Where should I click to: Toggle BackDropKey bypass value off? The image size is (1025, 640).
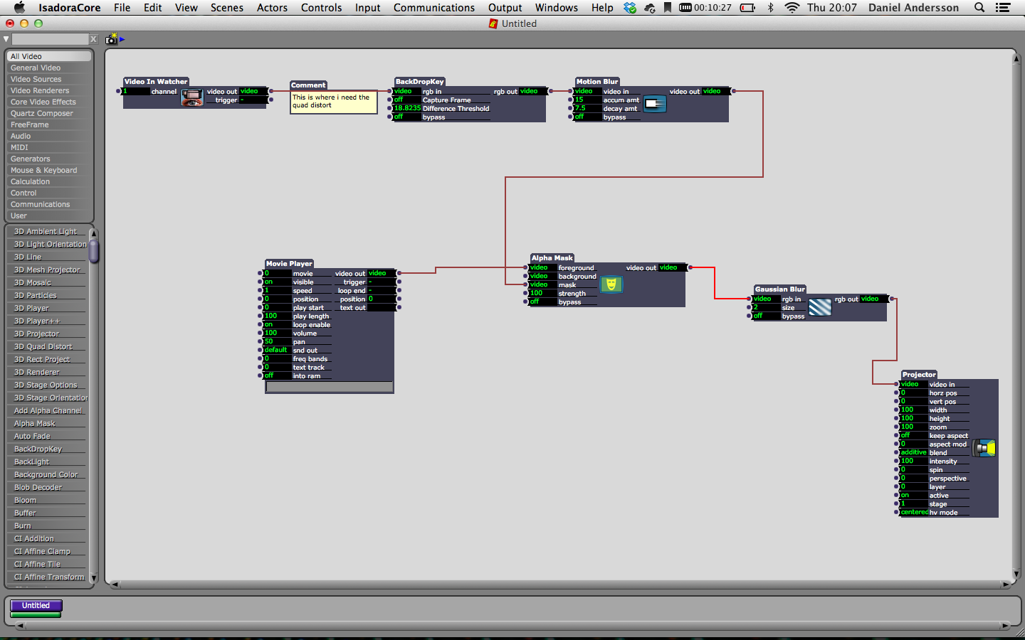[407, 117]
